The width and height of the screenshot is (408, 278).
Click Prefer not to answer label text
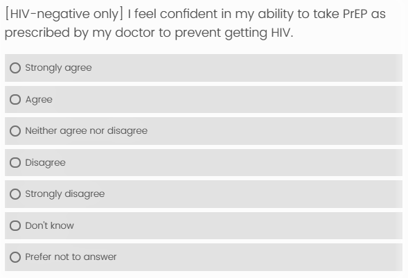(x=71, y=257)
